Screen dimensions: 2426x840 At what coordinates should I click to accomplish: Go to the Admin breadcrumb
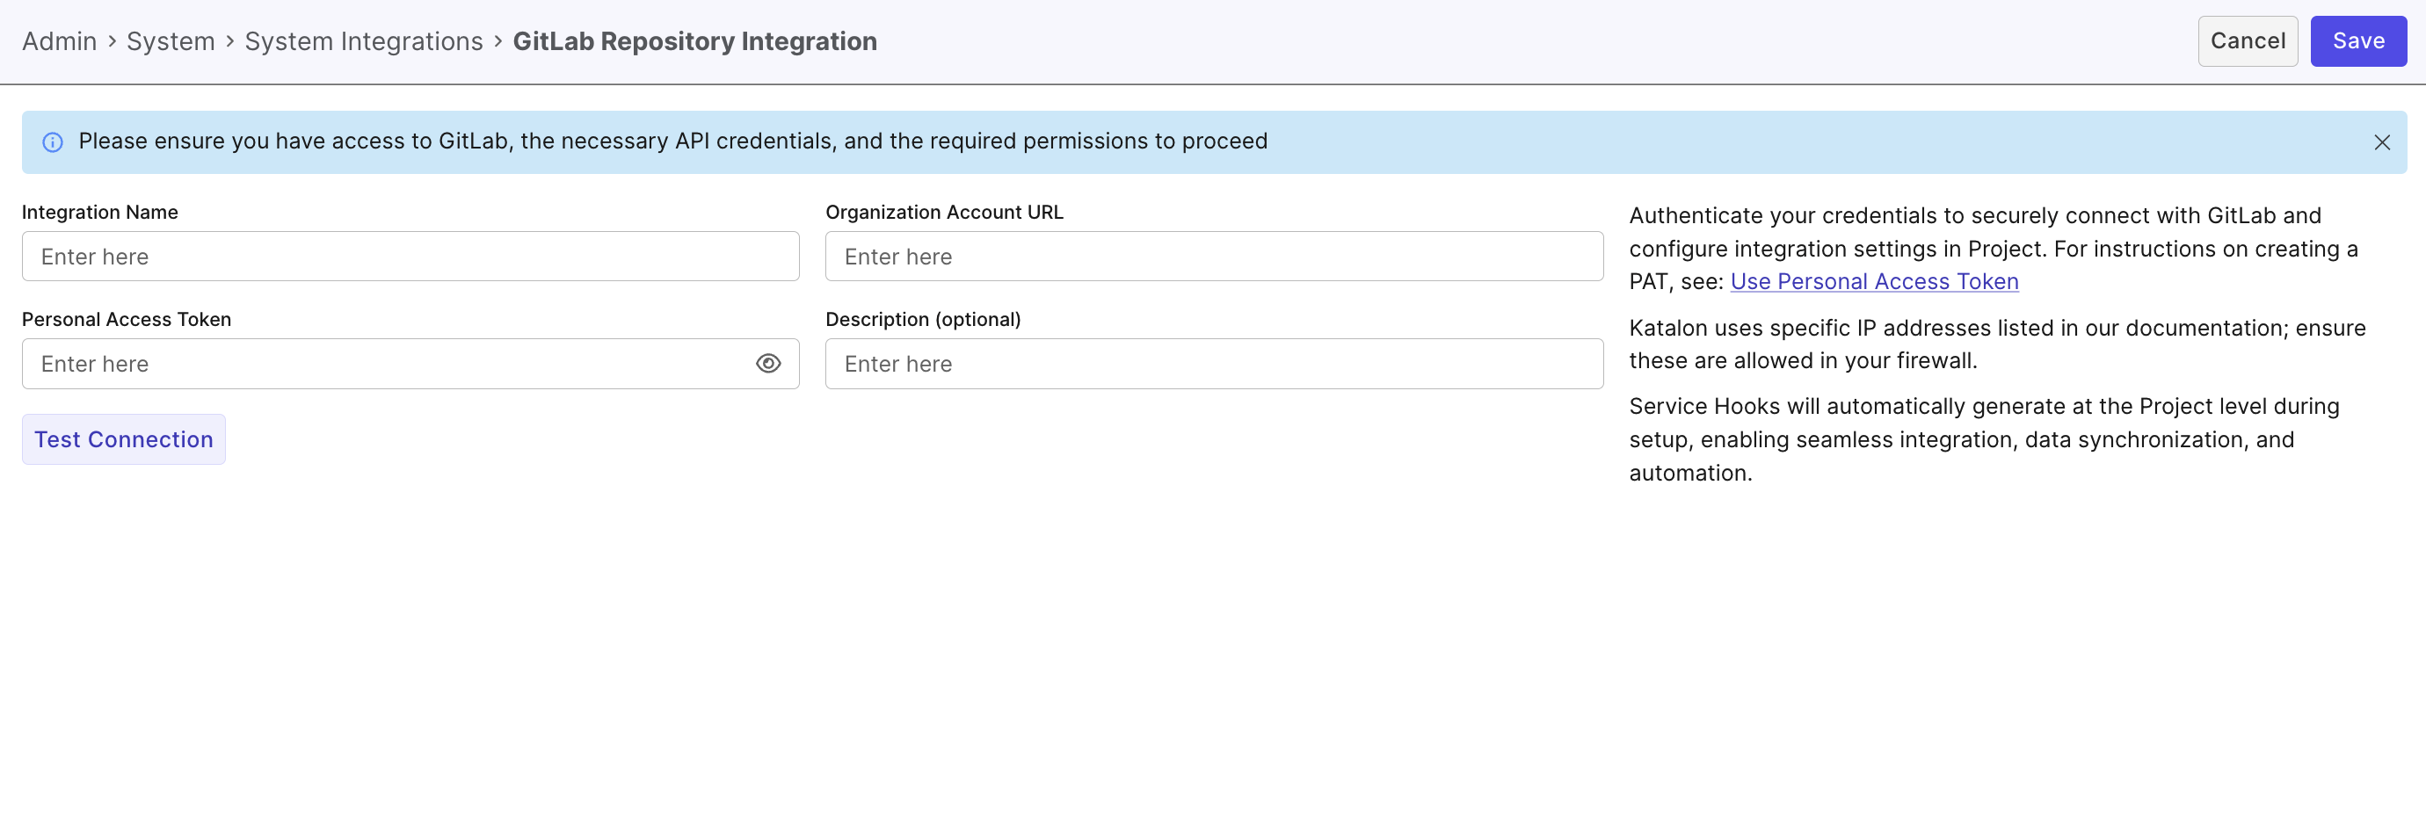pyautogui.click(x=60, y=41)
